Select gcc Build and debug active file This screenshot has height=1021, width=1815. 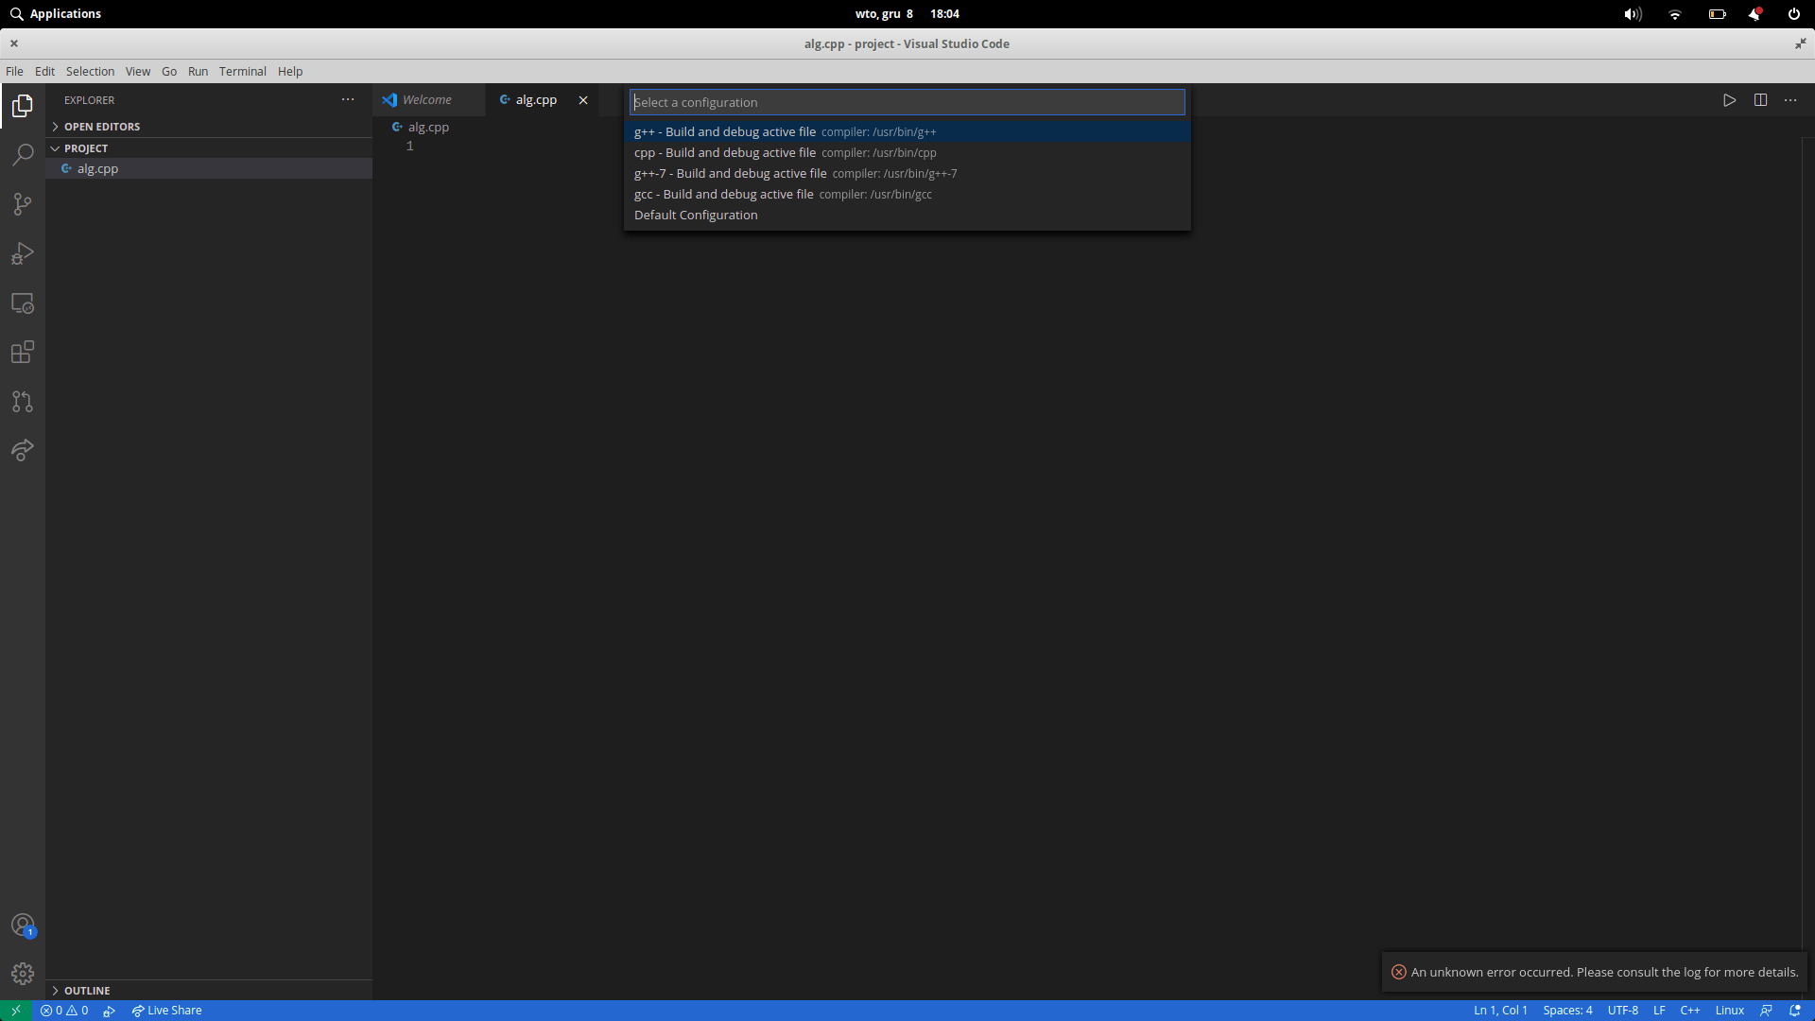[x=907, y=195]
